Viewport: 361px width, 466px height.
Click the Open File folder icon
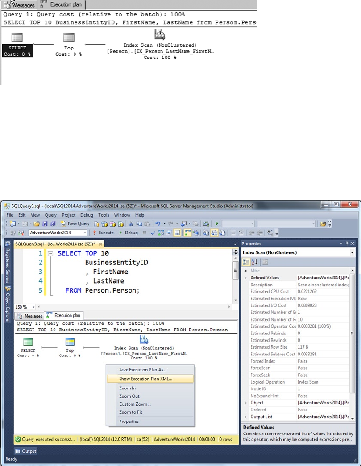(x=37, y=223)
